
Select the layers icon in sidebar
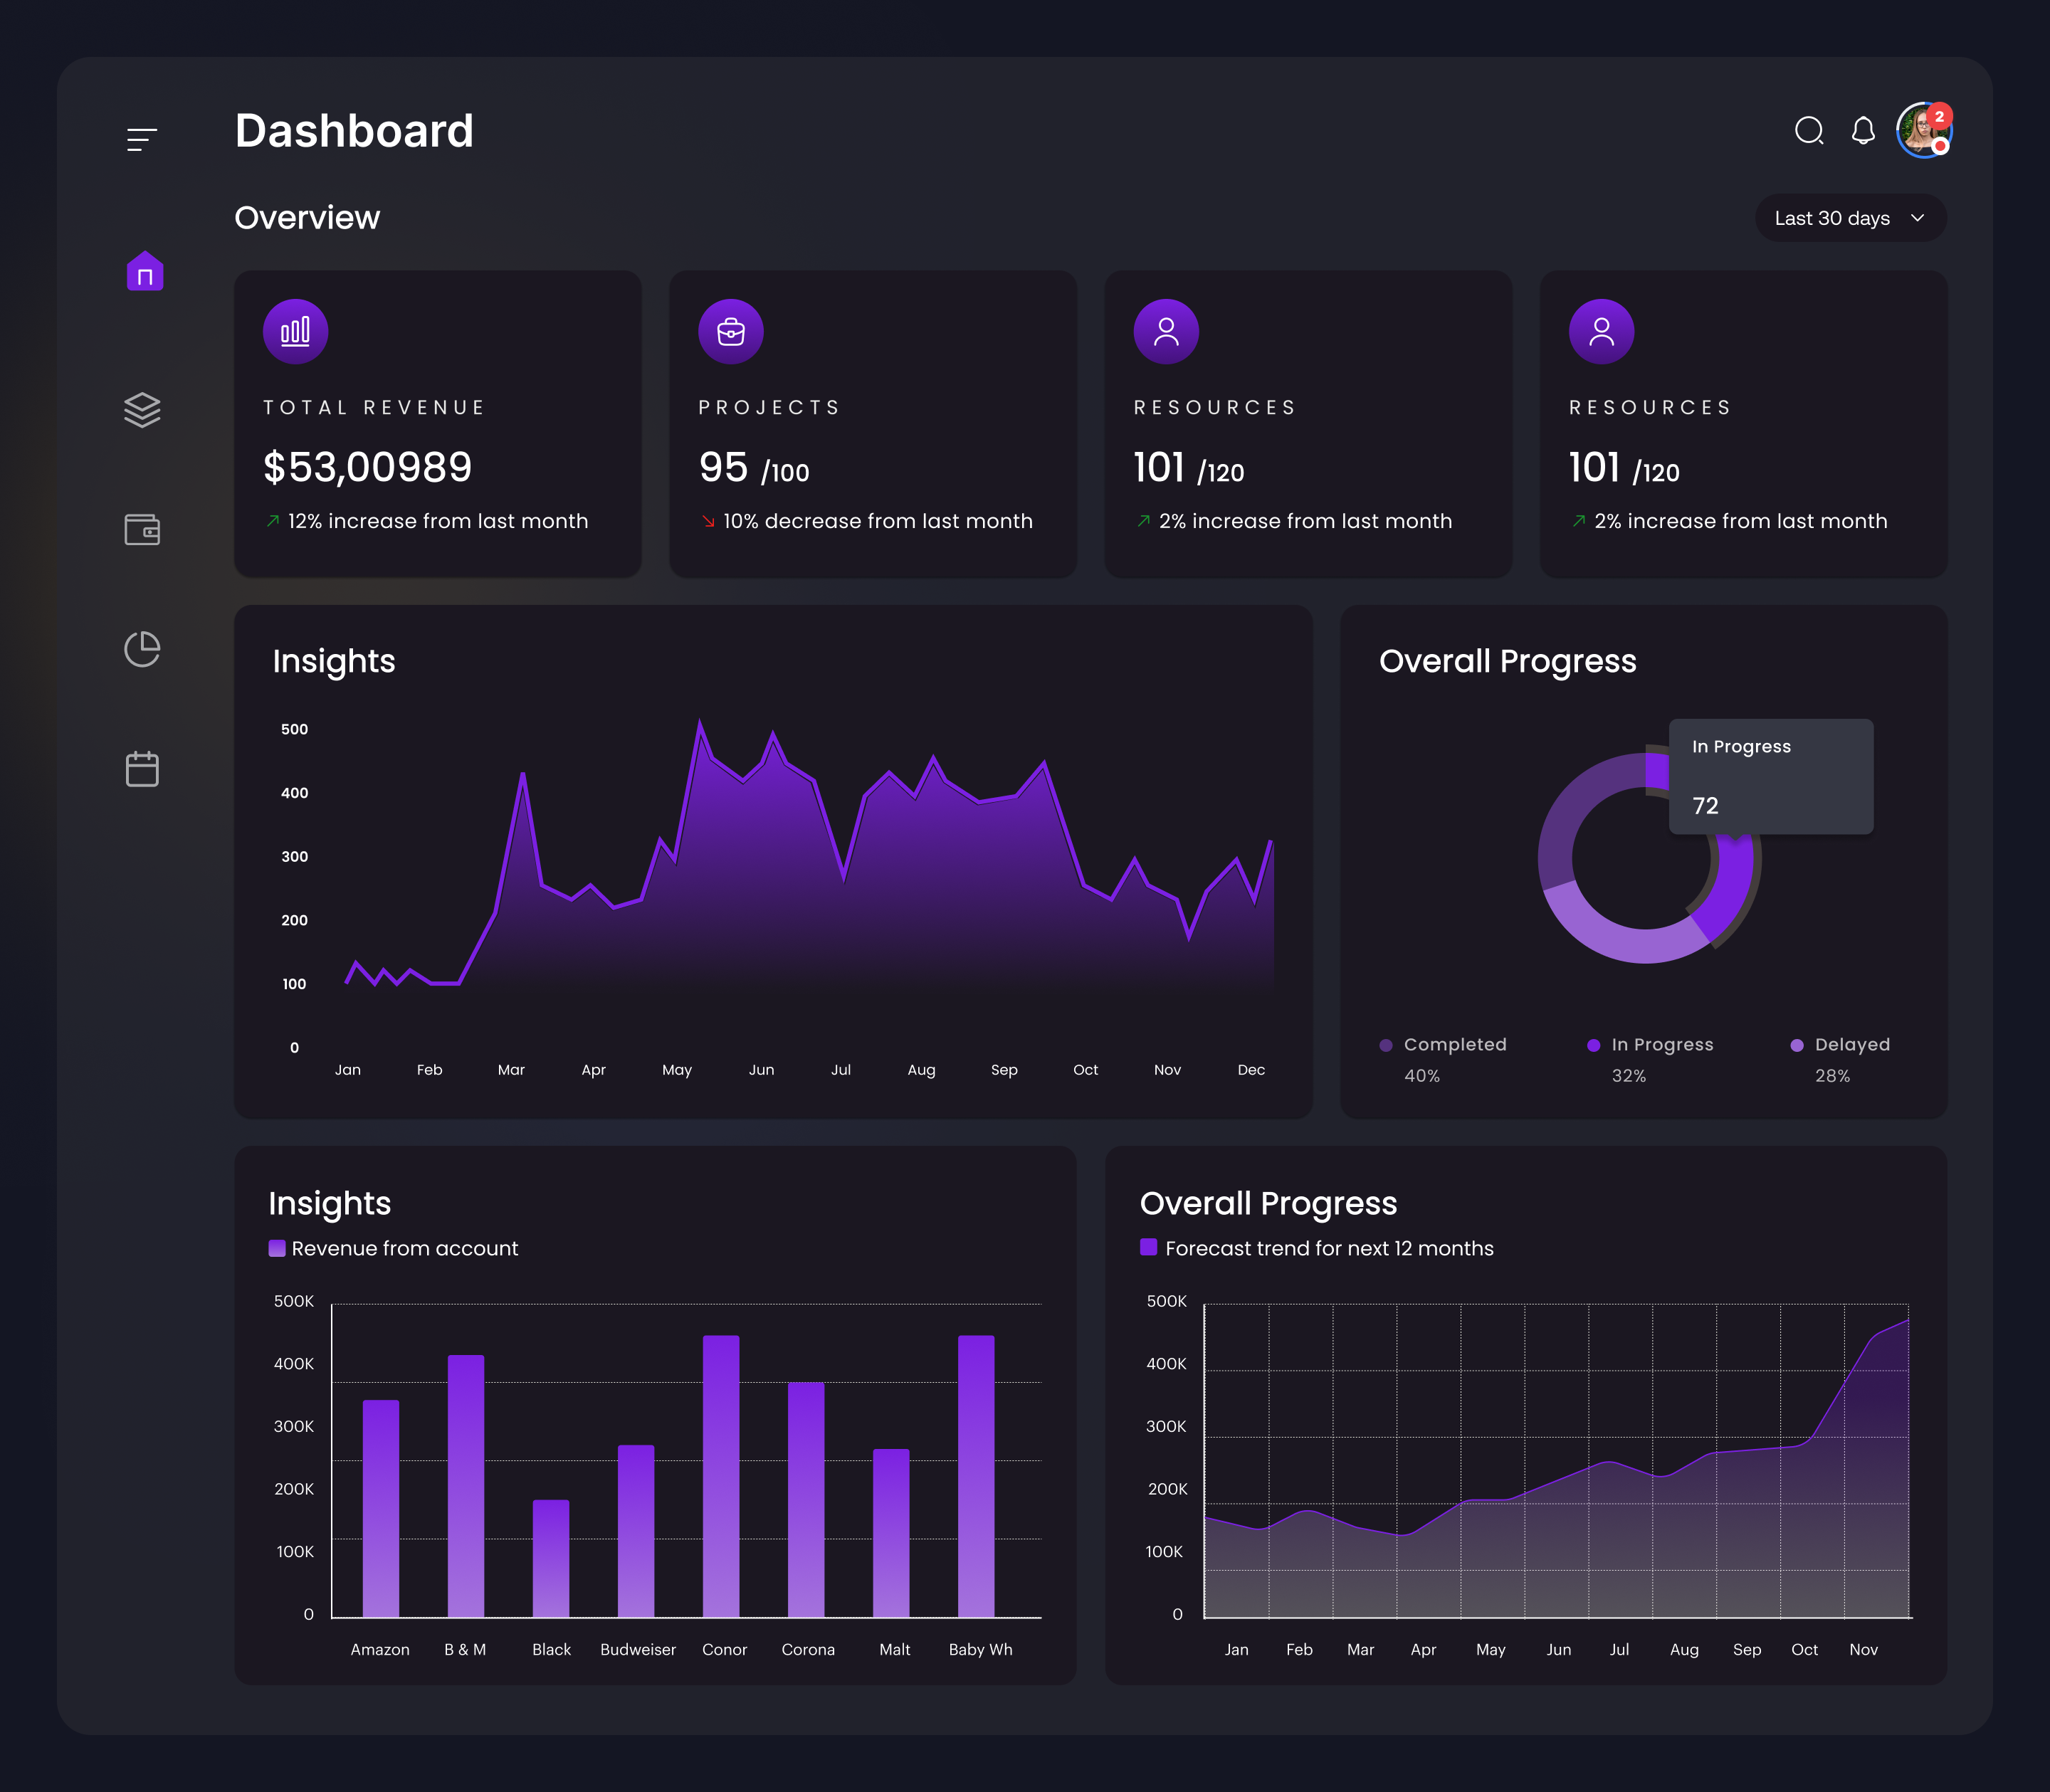pos(143,410)
